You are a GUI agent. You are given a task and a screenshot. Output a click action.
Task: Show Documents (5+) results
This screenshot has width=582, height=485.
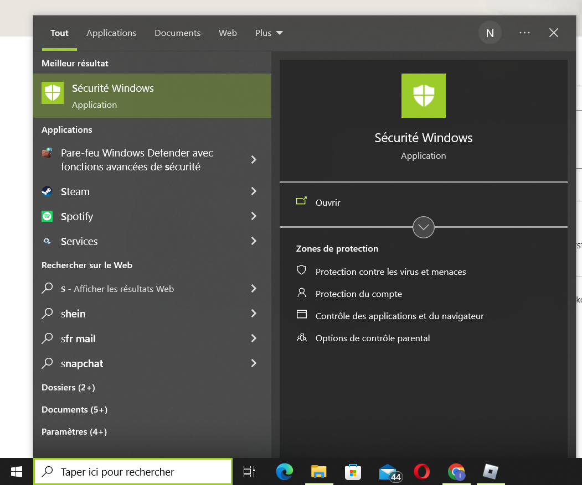click(75, 410)
